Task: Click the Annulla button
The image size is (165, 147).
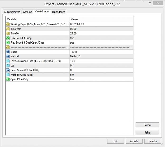Action: pos(134,141)
